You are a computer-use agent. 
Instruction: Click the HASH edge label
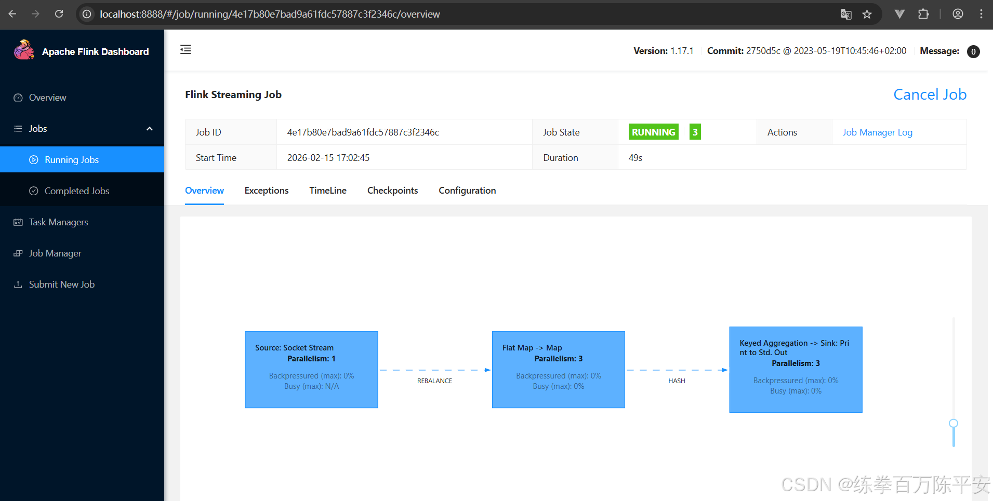[677, 381]
